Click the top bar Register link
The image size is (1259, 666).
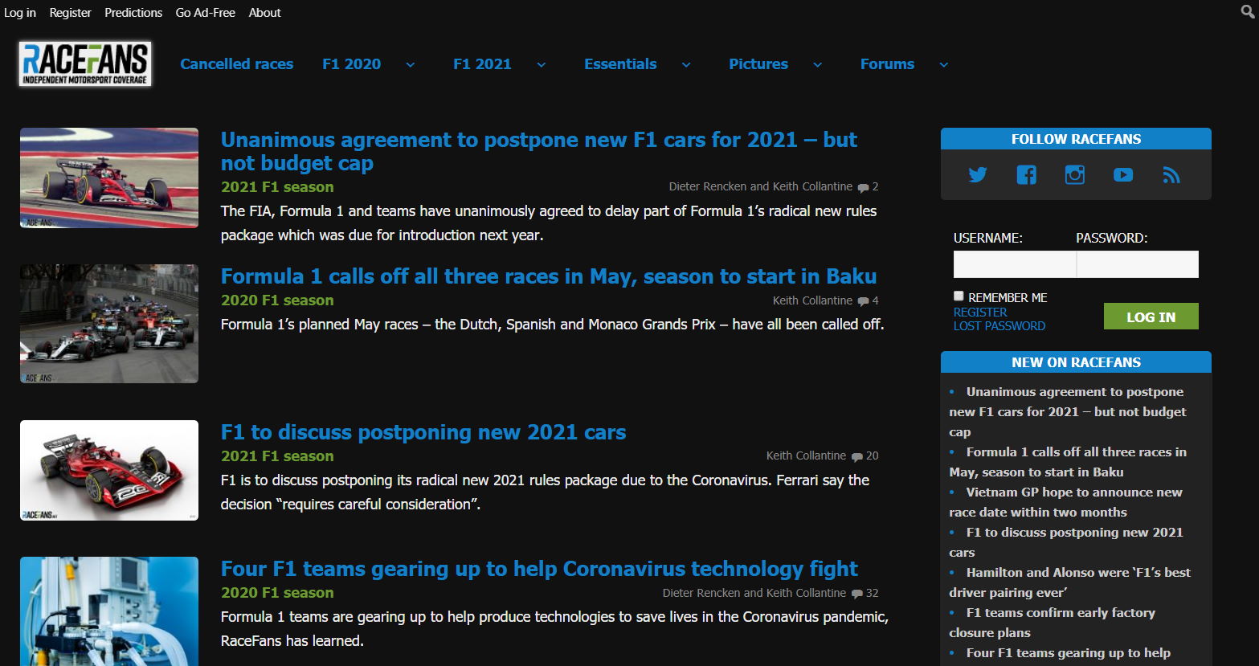click(71, 13)
